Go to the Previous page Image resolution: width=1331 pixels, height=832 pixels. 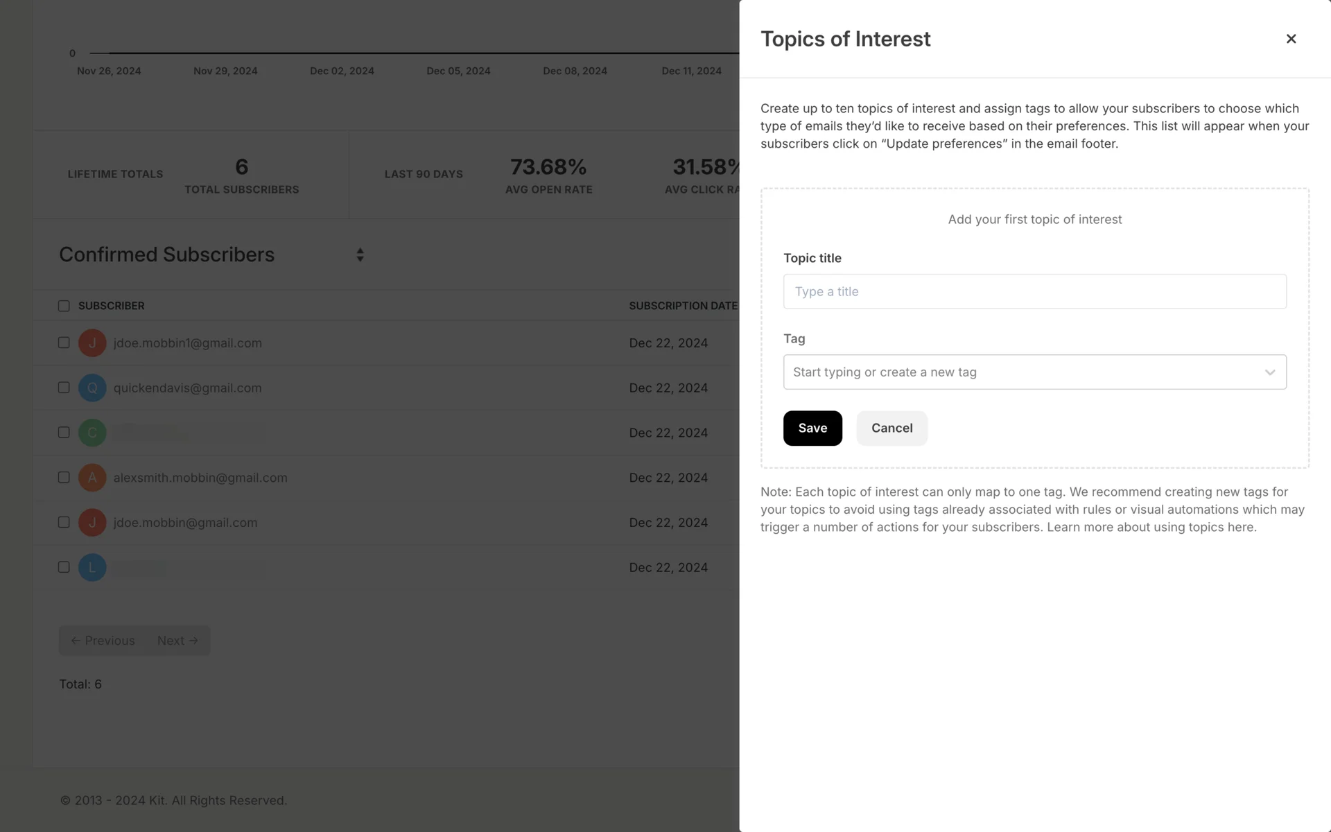tap(103, 641)
